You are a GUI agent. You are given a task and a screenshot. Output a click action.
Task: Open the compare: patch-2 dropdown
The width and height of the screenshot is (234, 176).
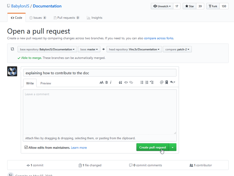(x=177, y=49)
